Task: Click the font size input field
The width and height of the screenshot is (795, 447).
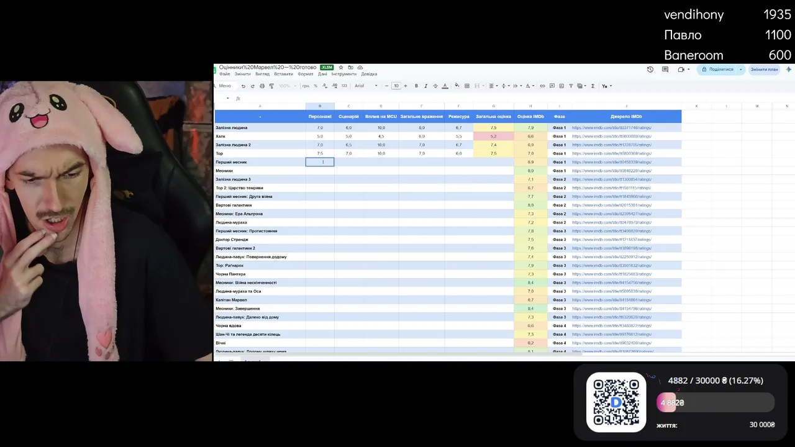Action: pos(396,86)
